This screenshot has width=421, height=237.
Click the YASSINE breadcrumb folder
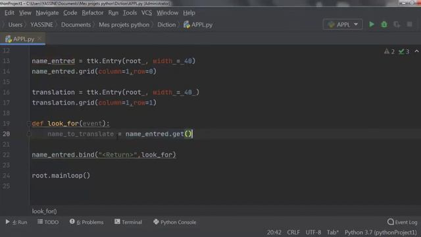pyautogui.click(x=41, y=25)
